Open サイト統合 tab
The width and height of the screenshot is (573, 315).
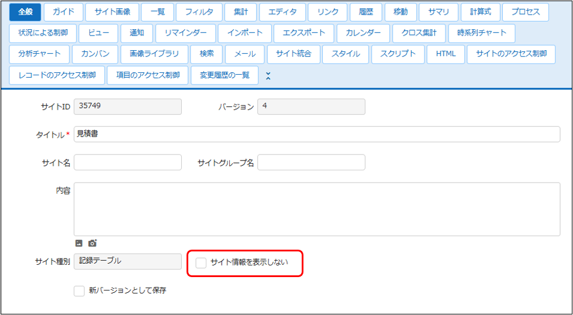tap(294, 54)
